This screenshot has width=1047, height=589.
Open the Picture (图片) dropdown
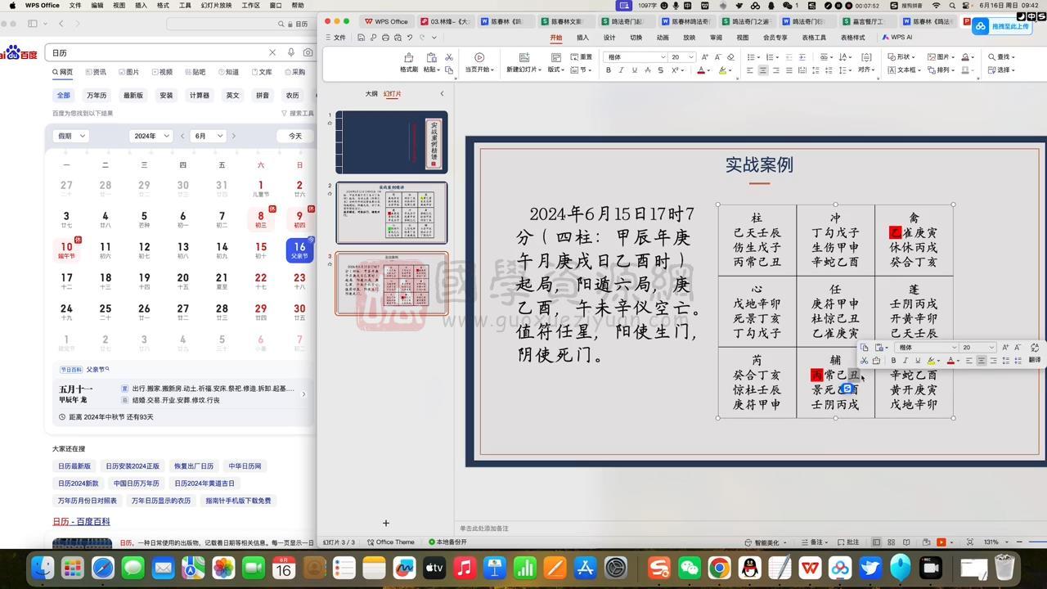(941, 57)
